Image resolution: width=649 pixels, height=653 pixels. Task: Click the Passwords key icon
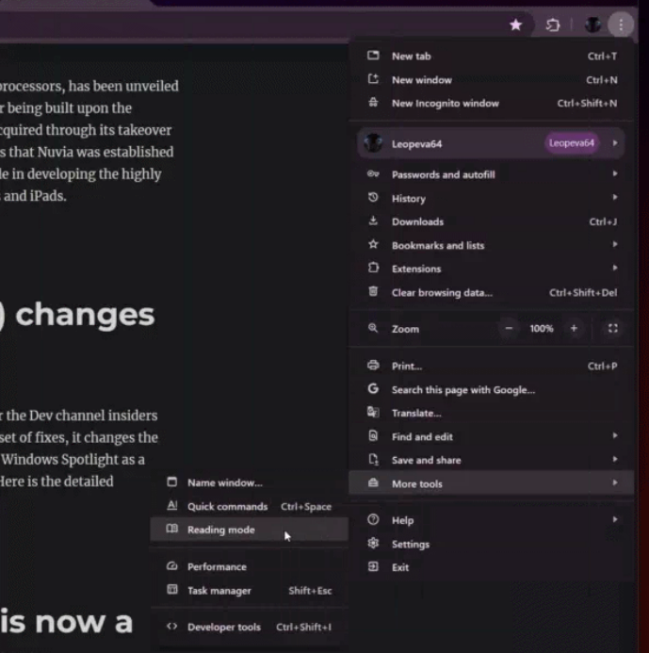click(373, 174)
